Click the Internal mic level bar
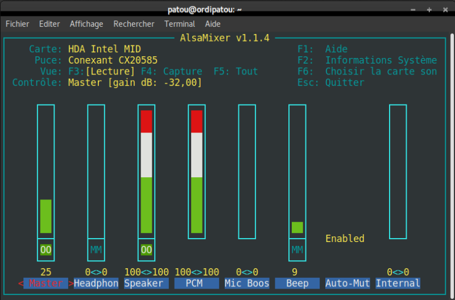Image resolution: width=455 pixels, height=300 pixels. pos(398,172)
